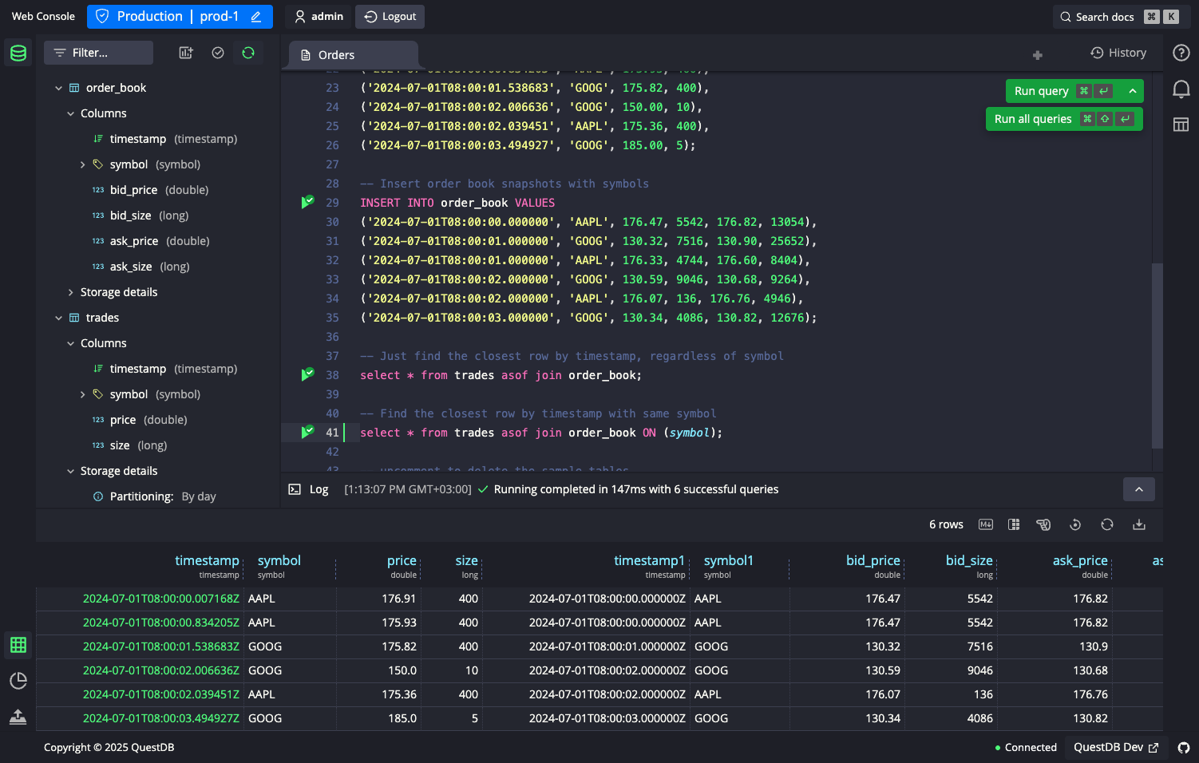This screenshot has width=1199, height=763.
Task: Open the database schema panel icon
Action: pos(18,53)
